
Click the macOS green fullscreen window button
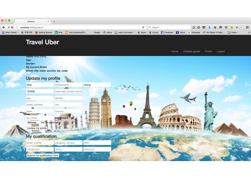click(x=9, y=21)
